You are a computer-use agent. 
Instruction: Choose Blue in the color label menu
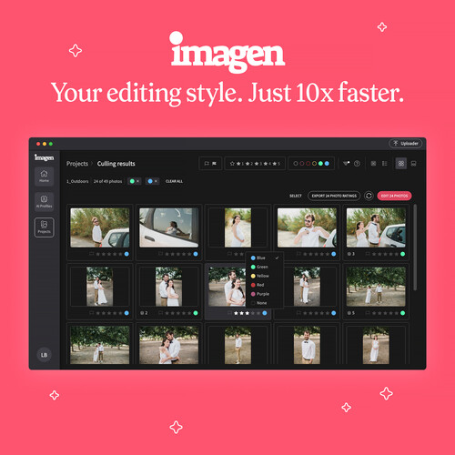tap(265, 258)
